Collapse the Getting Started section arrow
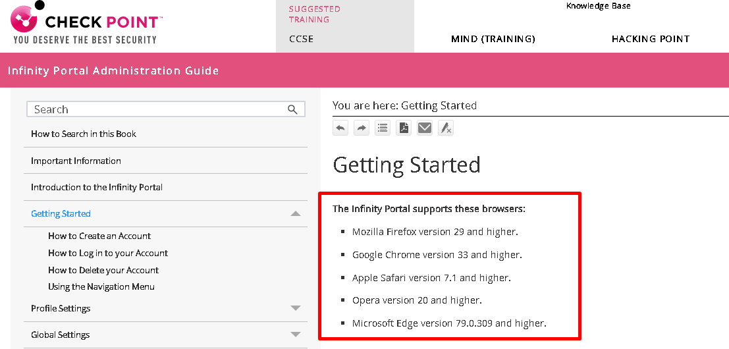 coord(295,213)
